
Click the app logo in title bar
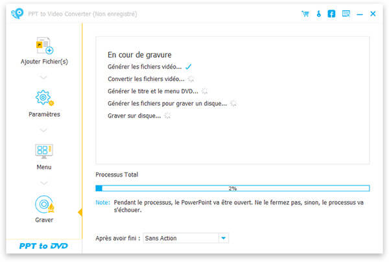pos(18,14)
